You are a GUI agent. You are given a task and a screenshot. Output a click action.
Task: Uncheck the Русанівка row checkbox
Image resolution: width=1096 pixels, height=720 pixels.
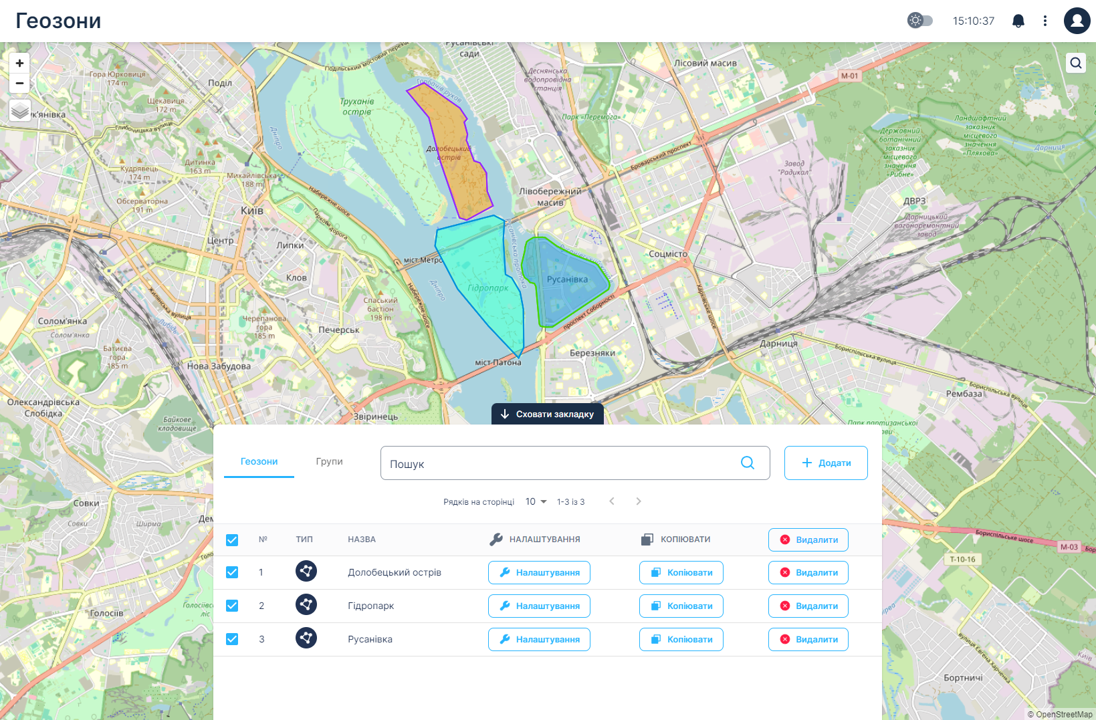[x=232, y=639]
